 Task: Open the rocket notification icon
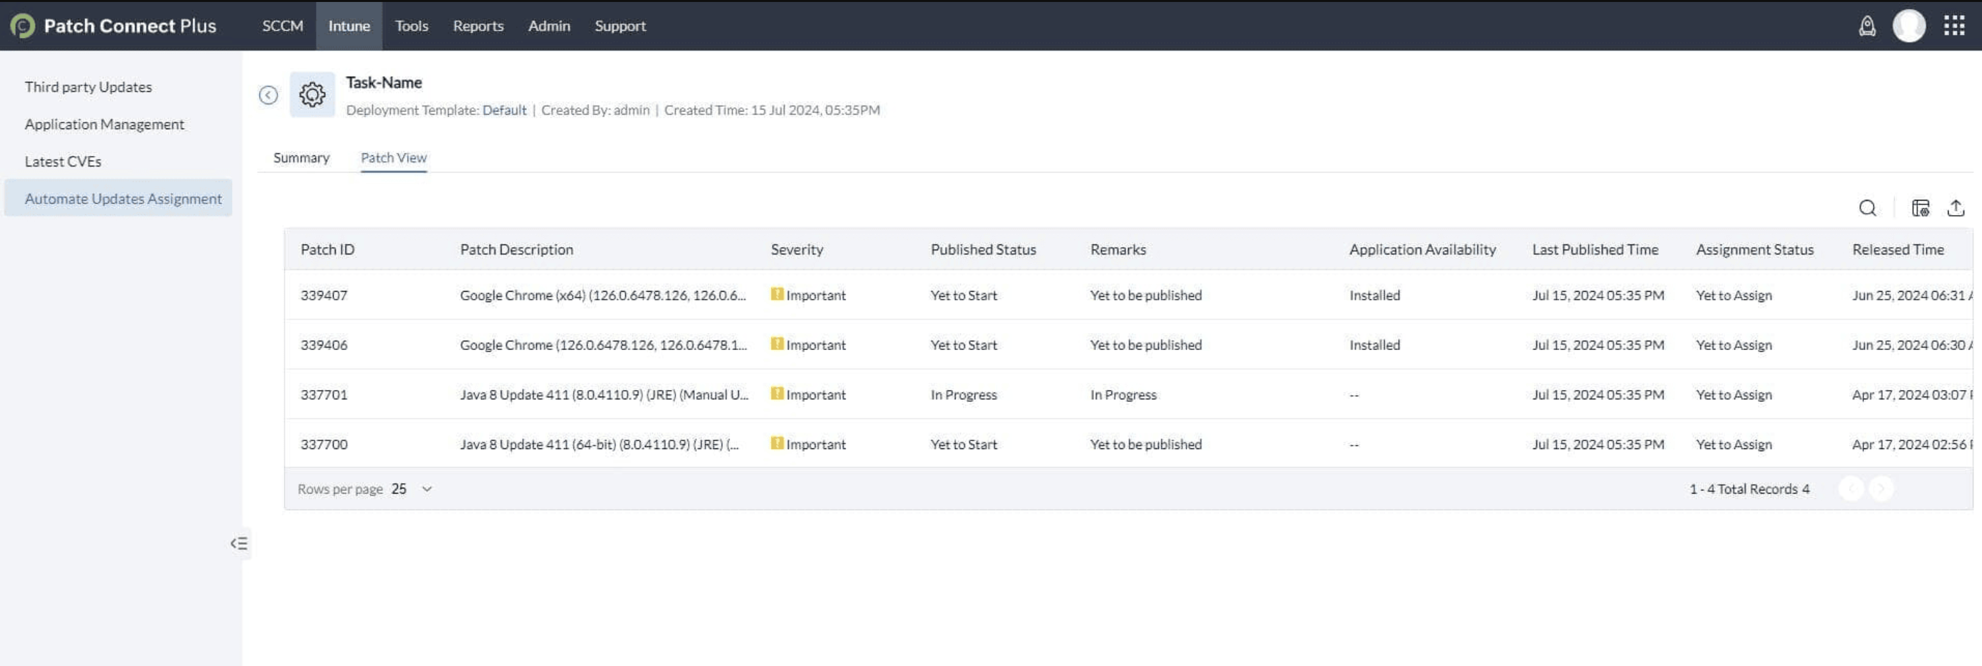click(1867, 26)
